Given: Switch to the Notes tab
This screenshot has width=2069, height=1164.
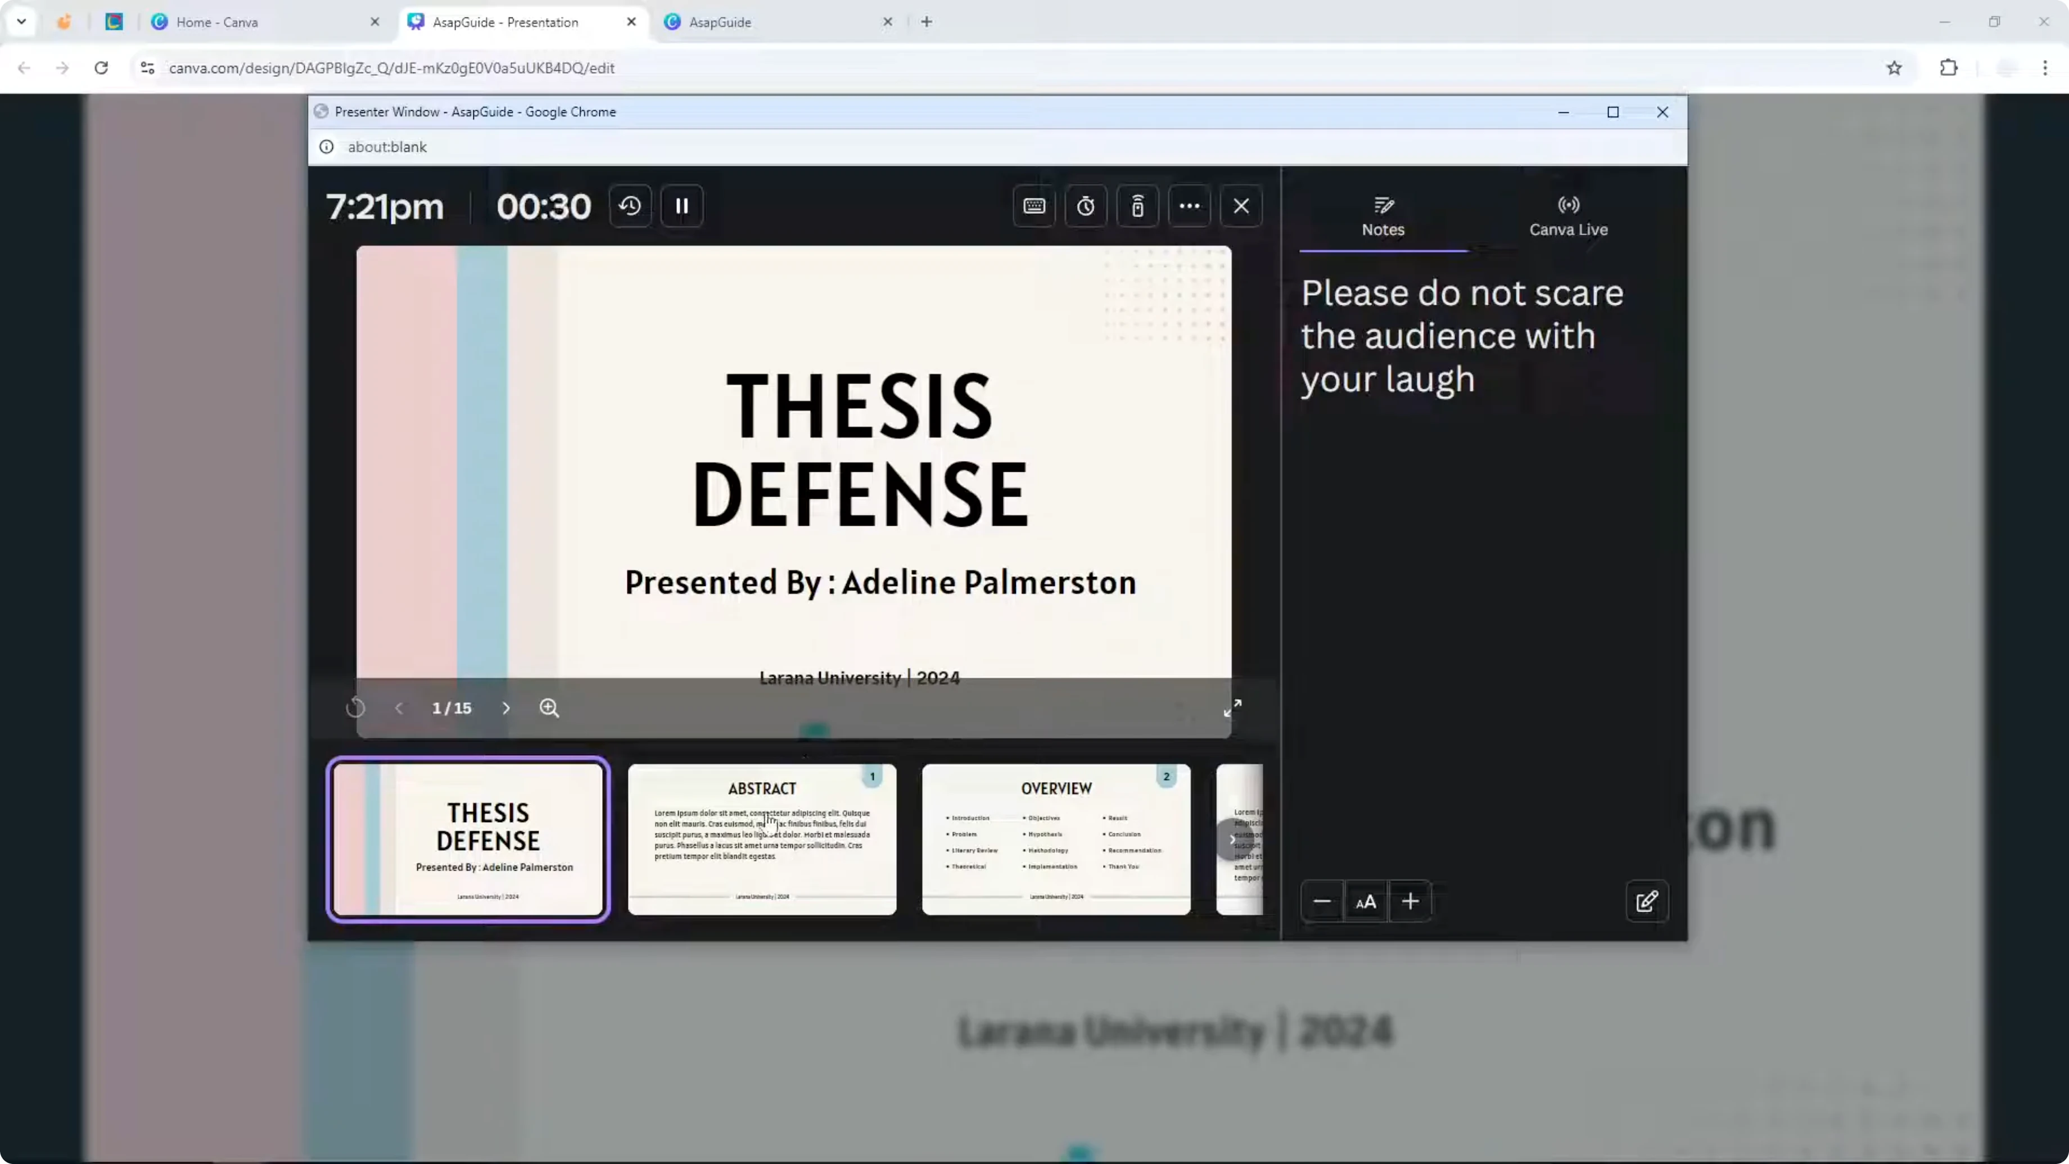Looking at the screenshot, I should [1383, 218].
